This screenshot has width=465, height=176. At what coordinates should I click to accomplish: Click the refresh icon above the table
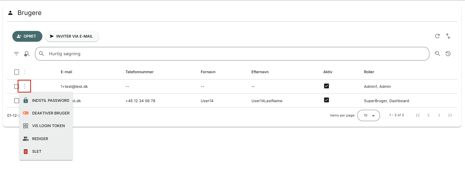pyautogui.click(x=437, y=36)
